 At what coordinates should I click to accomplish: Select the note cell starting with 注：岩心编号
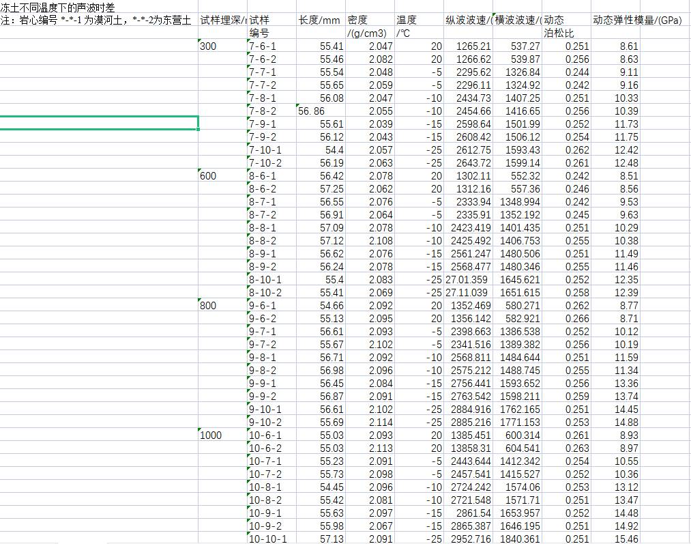click(x=95, y=20)
